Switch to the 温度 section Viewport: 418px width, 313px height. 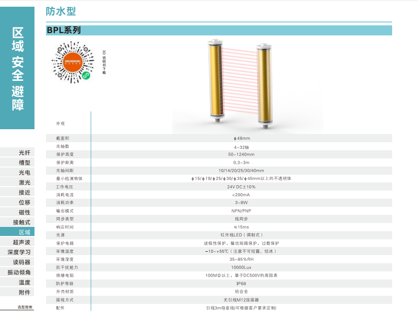(x=24, y=282)
